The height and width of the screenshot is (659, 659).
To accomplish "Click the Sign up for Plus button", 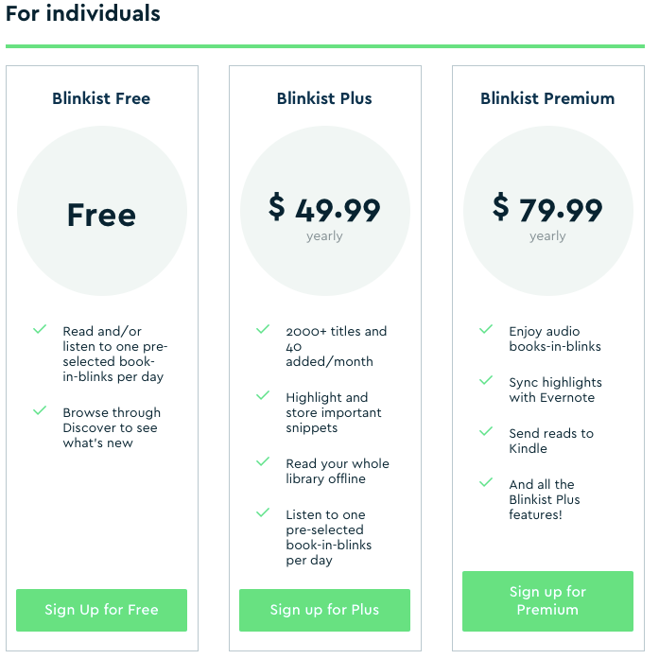I will pos(324,610).
